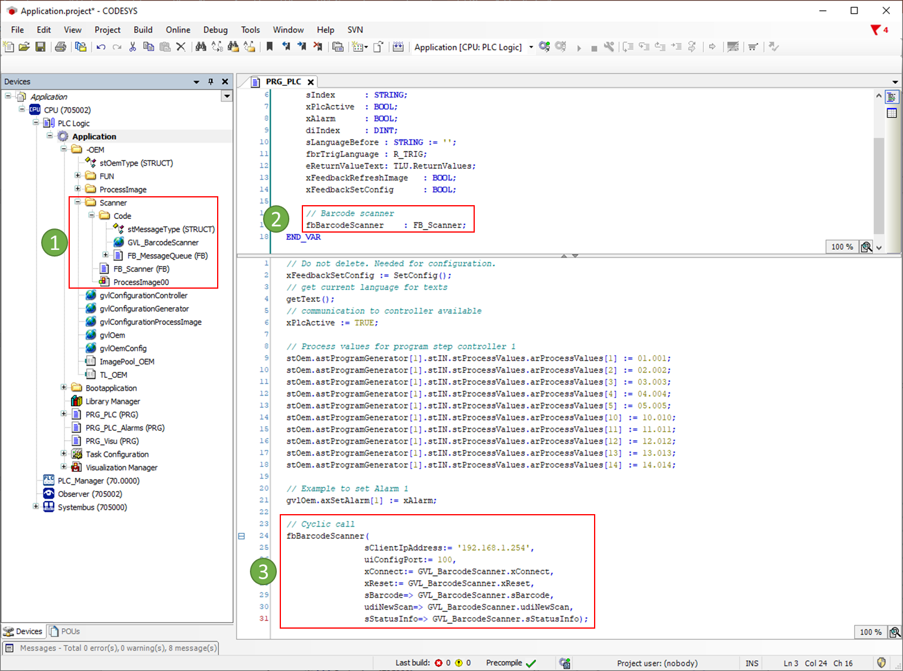Screen dimensions: 903x671
Task: Toggle a bookmark using the bookmark icon
Action: click(x=270, y=47)
